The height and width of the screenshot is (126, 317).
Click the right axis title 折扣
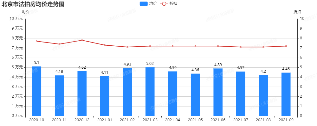297,12
